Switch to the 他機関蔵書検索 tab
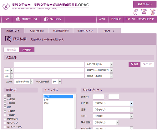Viewport: 157px width, 130px height. 61,31
